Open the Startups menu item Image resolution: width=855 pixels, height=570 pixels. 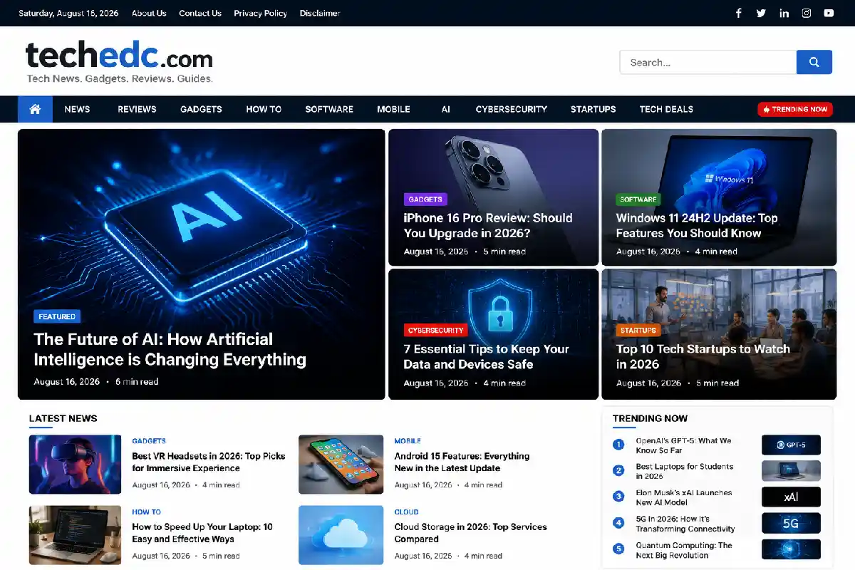click(593, 109)
